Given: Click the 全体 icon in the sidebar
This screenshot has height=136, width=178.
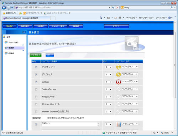Looking at the screenshot, I should [x=4, y=37].
